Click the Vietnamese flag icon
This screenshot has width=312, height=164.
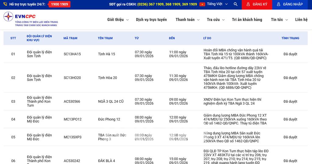pyautogui.click(x=202, y=4)
